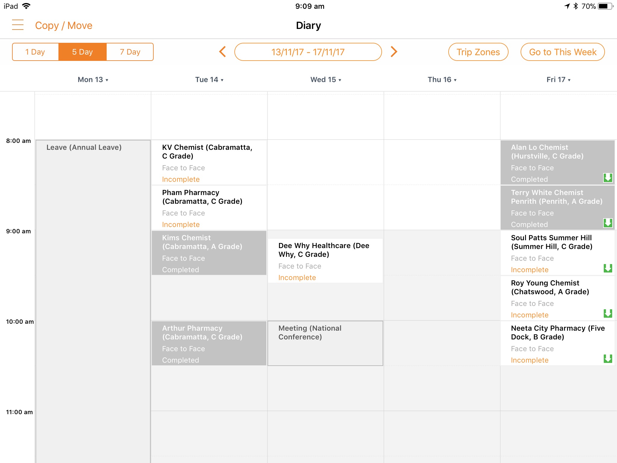Tap green arrow icon on Neeta City Pharmacy
617x463 pixels.
click(x=608, y=358)
